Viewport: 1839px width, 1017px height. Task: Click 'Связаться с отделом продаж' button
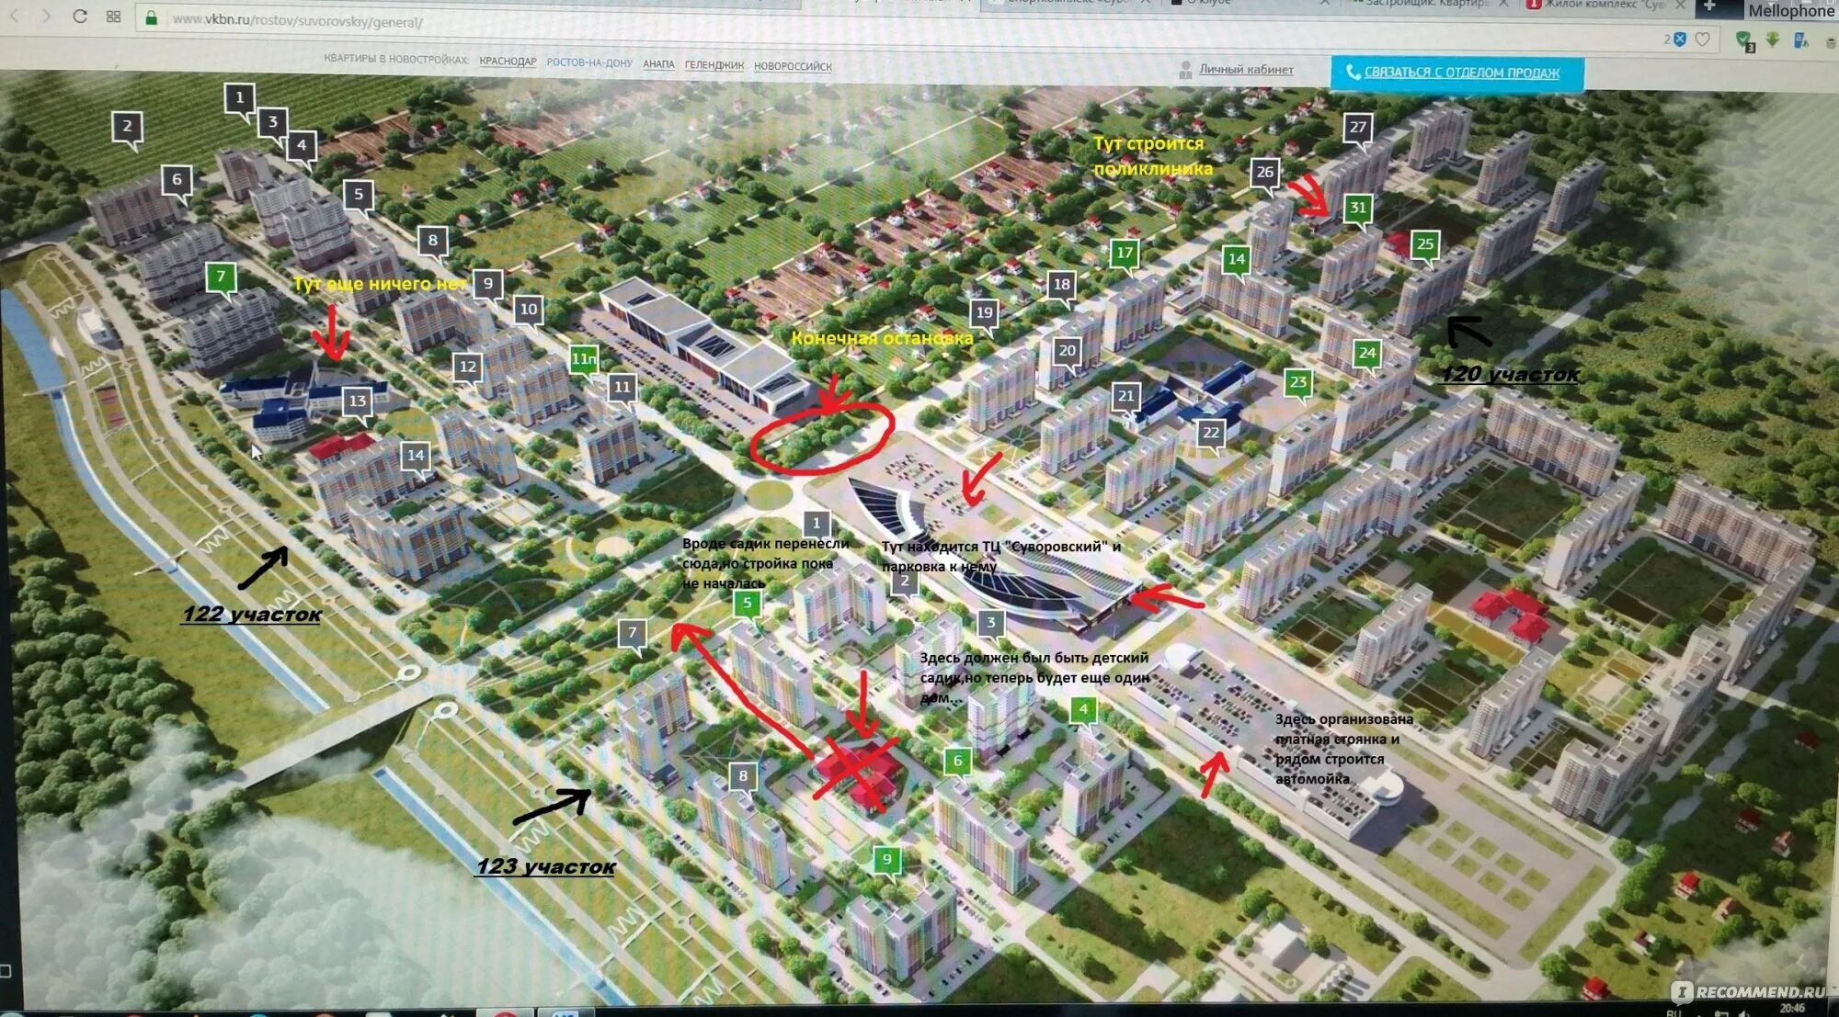pos(1457,73)
